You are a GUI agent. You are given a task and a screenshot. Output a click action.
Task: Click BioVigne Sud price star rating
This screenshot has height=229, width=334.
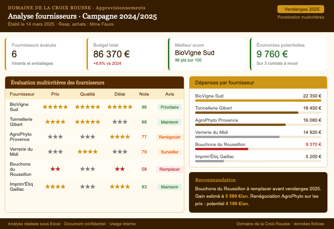click(x=55, y=107)
